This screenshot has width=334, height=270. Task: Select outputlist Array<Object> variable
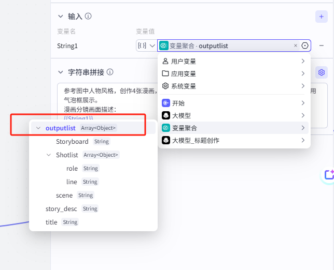click(x=93, y=128)
